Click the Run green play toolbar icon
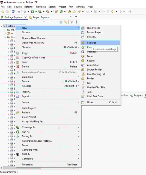 [32, 11]
